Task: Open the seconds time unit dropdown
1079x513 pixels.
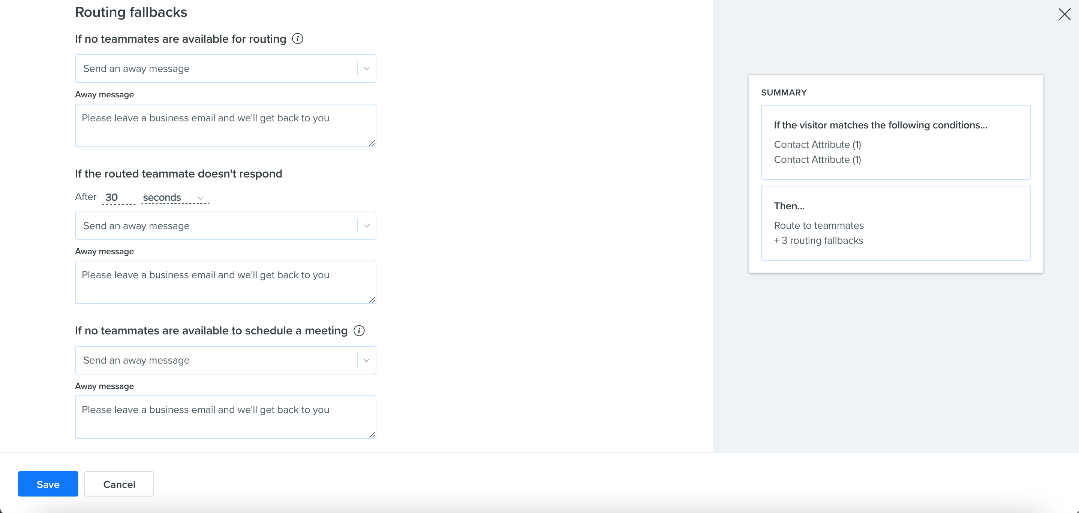Action: 175,197
